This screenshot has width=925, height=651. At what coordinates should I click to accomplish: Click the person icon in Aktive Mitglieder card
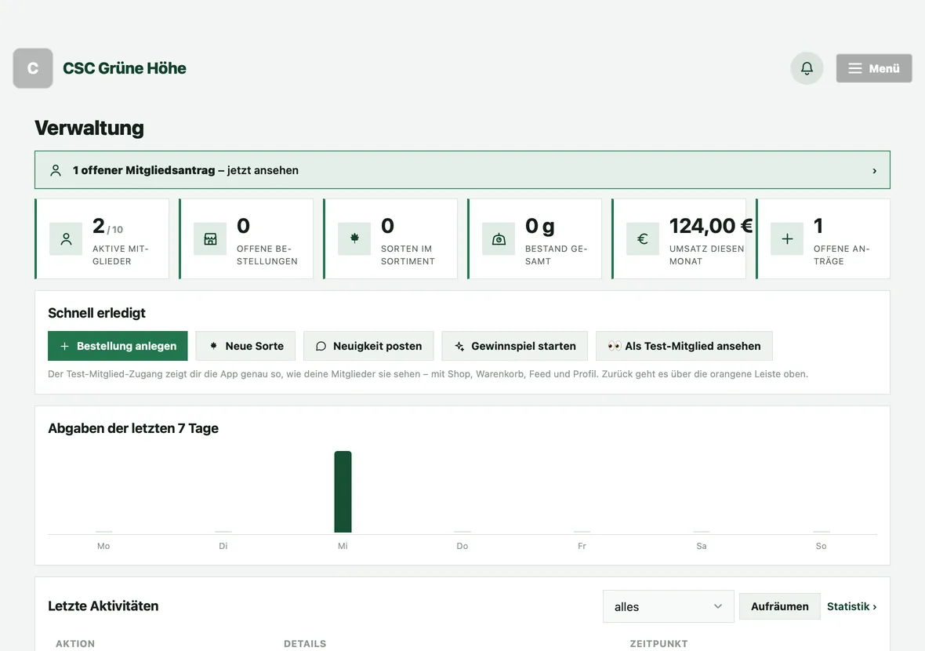pyautogui.click(x=66, y=239)
